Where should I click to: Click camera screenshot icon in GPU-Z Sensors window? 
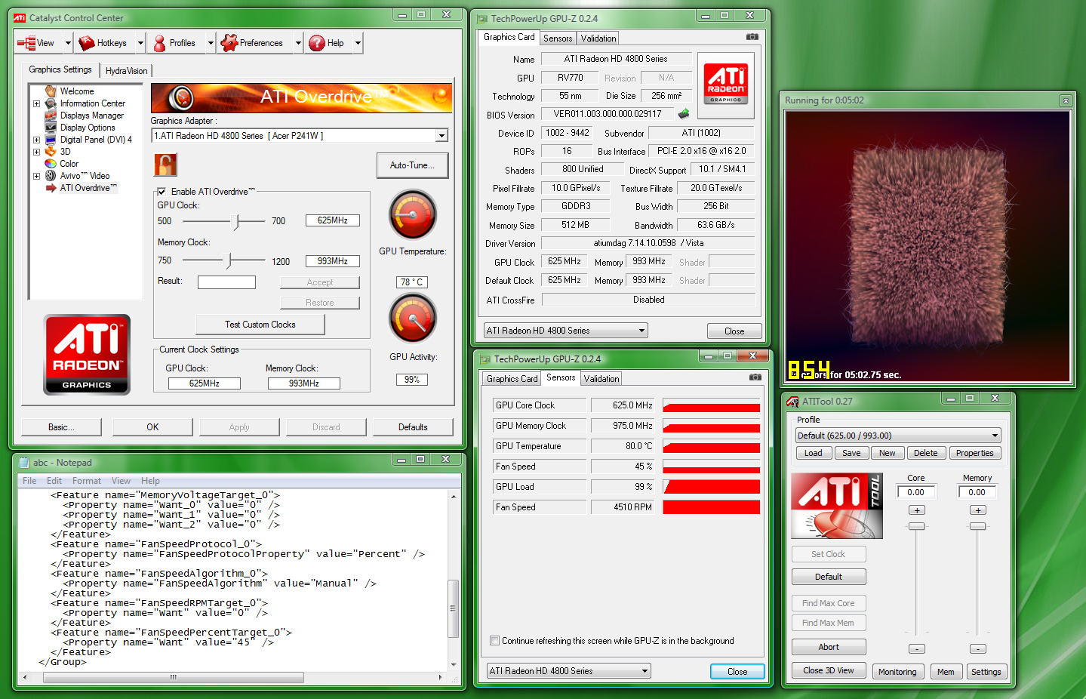pyautogui.click(x=755, y=377)
